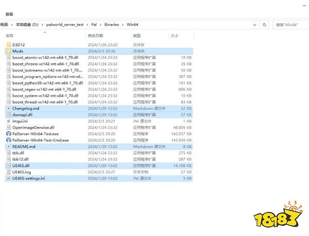Select file name UE4SS.log
The width and height of the screenshot is (309, 236).
click(22, 172)
